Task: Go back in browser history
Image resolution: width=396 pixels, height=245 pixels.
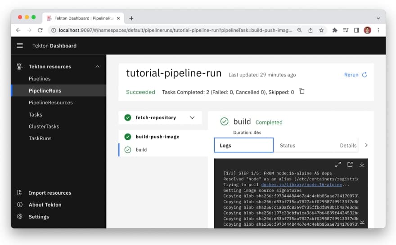Action: [x=18, y=30]
